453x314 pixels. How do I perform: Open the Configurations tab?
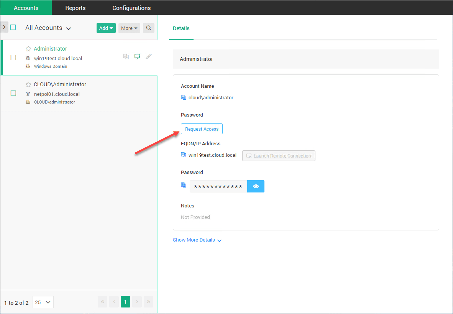pyautogui.click(x=131, y=8)
